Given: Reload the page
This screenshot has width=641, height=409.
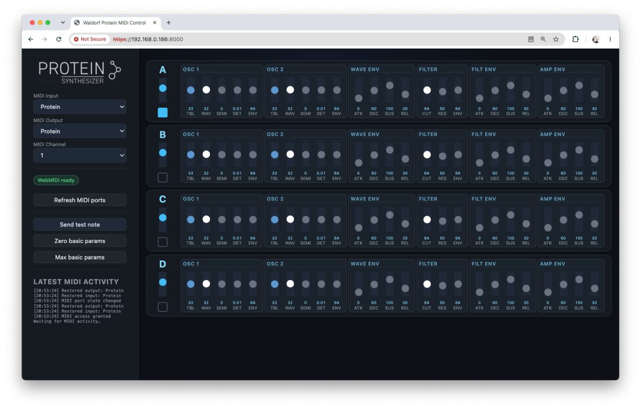Looking at the screenshot, I should (x=59, y=40).
